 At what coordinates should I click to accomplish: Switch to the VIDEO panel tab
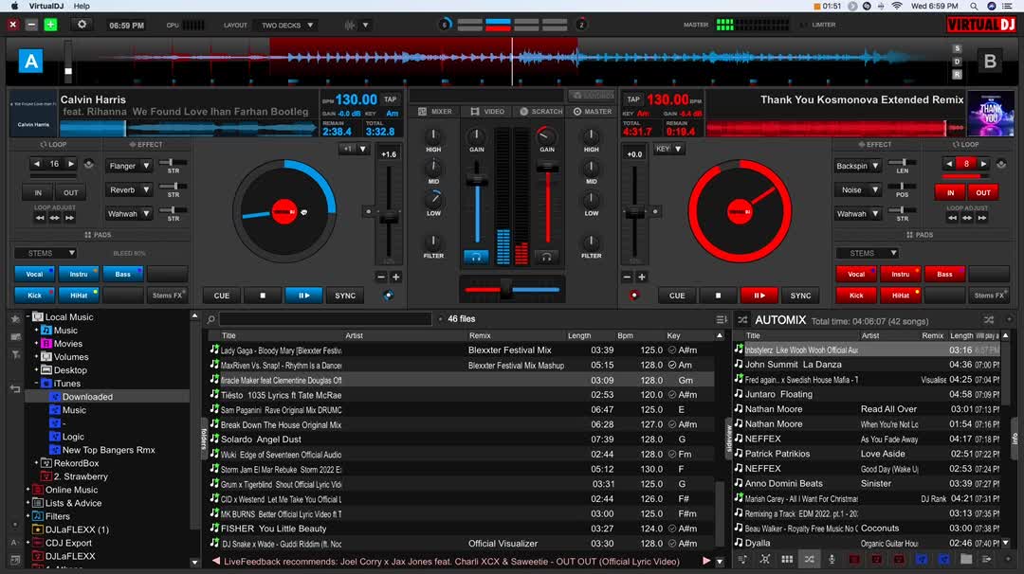point(487,112)
